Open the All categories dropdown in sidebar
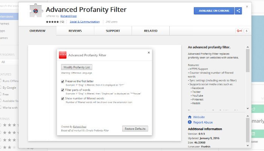Viewport: 264px width, 151px height. [x=9, y=62]
